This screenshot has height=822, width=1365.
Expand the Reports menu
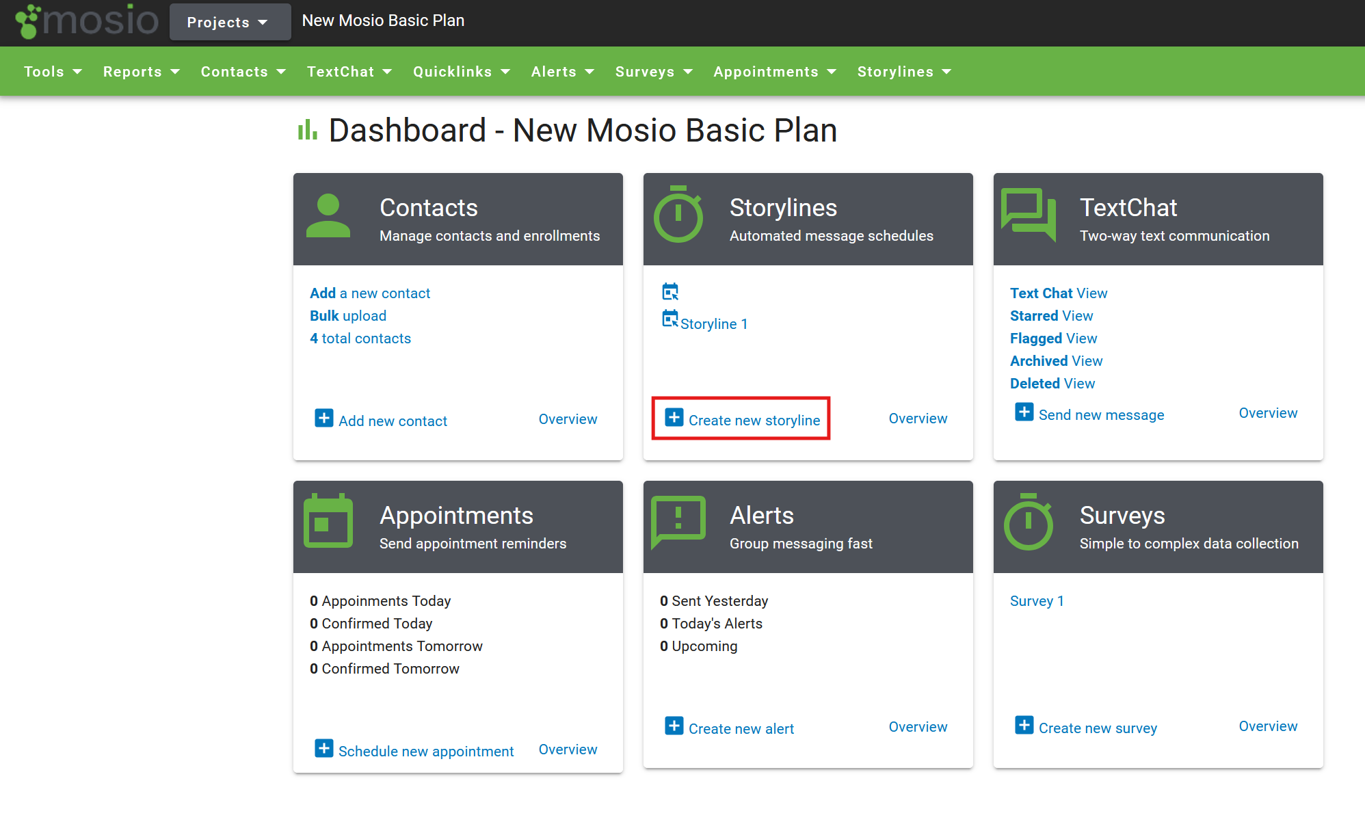click(x=142, y=72)
